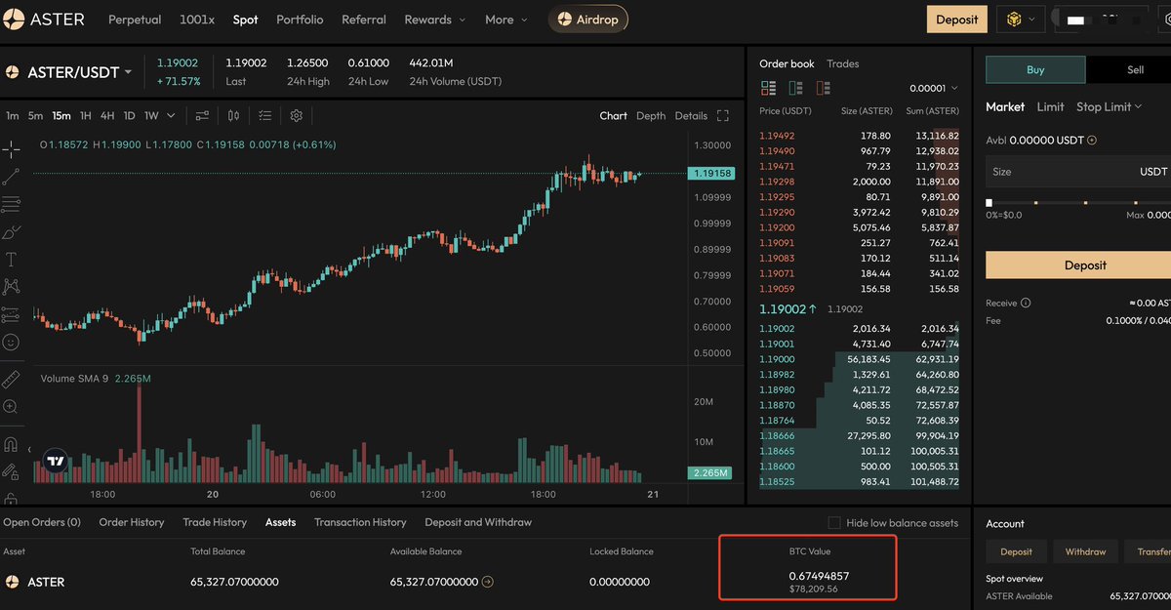Viewport: 1171px width, 610px height.
Task: Select the 4H chart timeframe
Action: coord(106,115)
